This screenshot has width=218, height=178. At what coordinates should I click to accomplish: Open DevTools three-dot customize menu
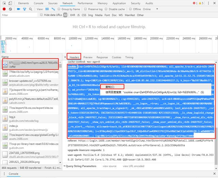click(208, 3)
